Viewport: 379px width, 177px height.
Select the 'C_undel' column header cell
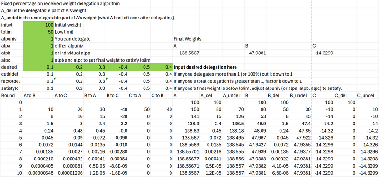point(368,95)
